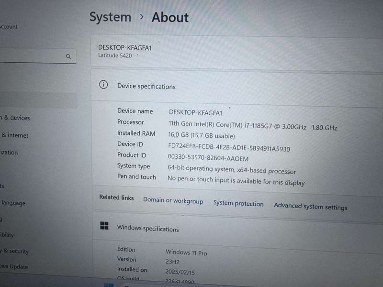This screenshot has width=383, height=287.
Task: Click installed on date 2025/02/15
Action: pyautogui.click(x=180, y=272)
